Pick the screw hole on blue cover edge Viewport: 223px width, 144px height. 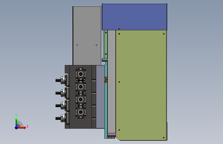click(119, 29)
